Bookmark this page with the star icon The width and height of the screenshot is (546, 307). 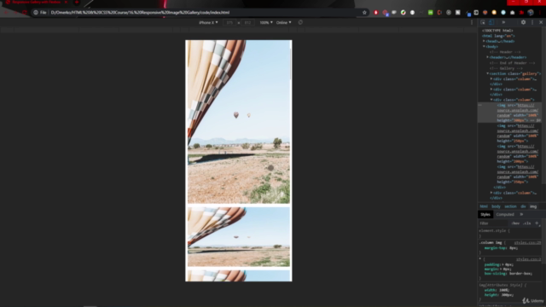[x=364, y=13]
